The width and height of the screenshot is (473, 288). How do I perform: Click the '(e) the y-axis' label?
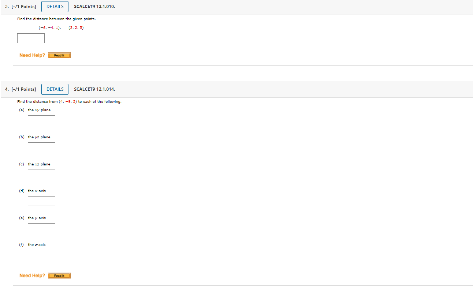33,218
